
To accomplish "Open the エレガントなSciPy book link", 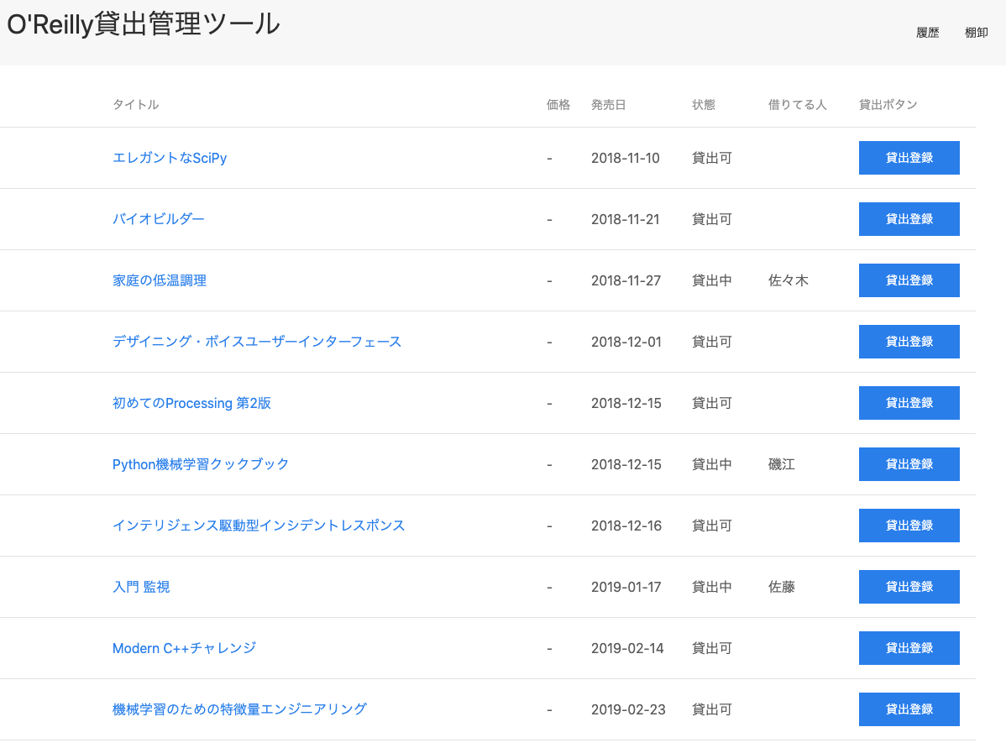I will click(x=170, y=158).
